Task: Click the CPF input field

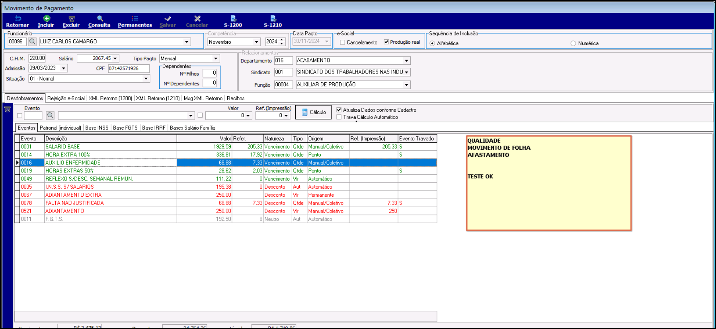Action: point(129,68)
